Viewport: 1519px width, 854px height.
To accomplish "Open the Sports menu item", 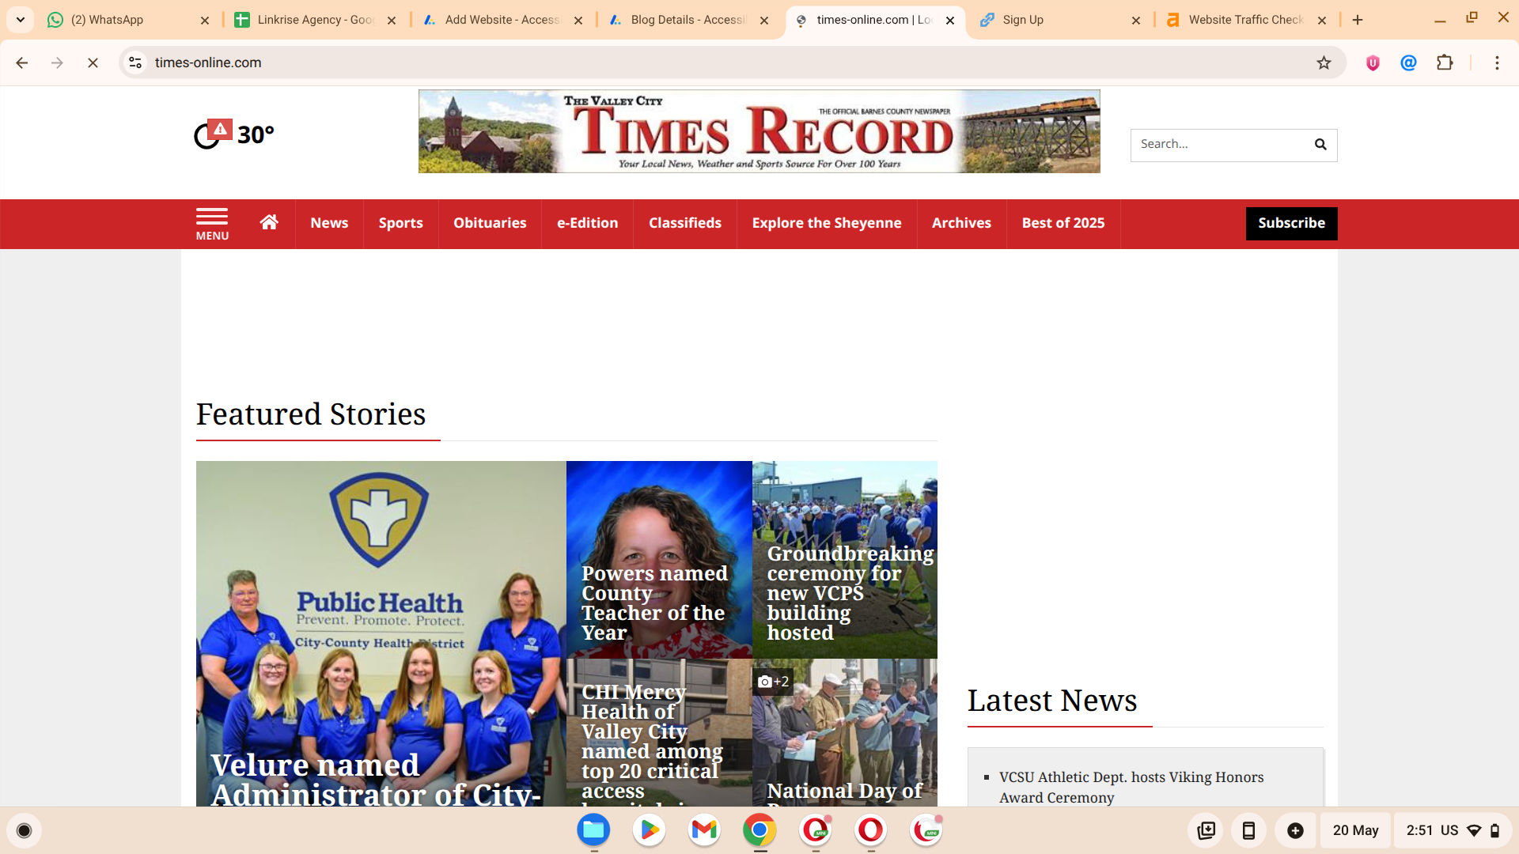I will click(x=400, y=223).
